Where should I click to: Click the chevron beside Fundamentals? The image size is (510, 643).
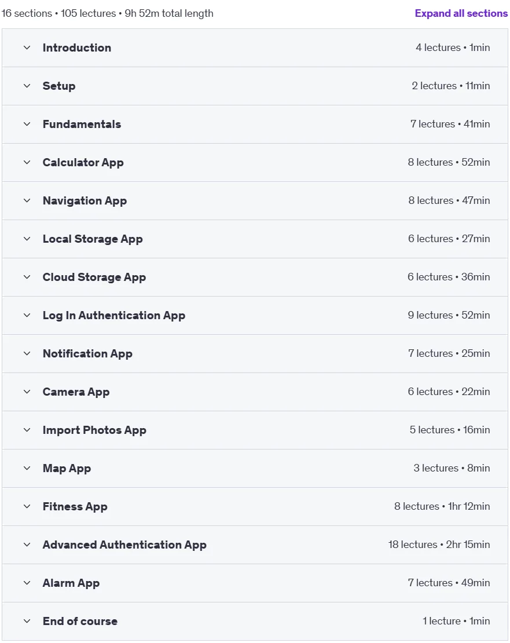(x=27, y=124)
